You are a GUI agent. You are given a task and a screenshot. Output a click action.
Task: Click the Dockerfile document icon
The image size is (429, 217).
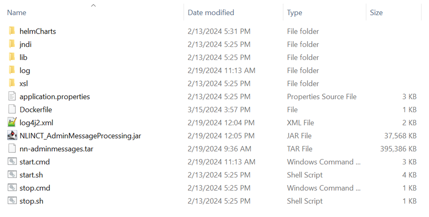coord(12,110)
